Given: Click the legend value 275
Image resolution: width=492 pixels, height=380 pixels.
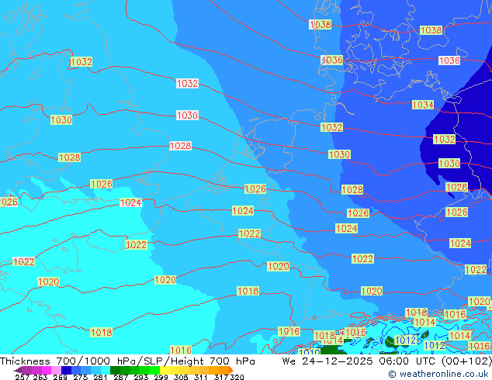Looking at the screenshot, I should [81, 377].
